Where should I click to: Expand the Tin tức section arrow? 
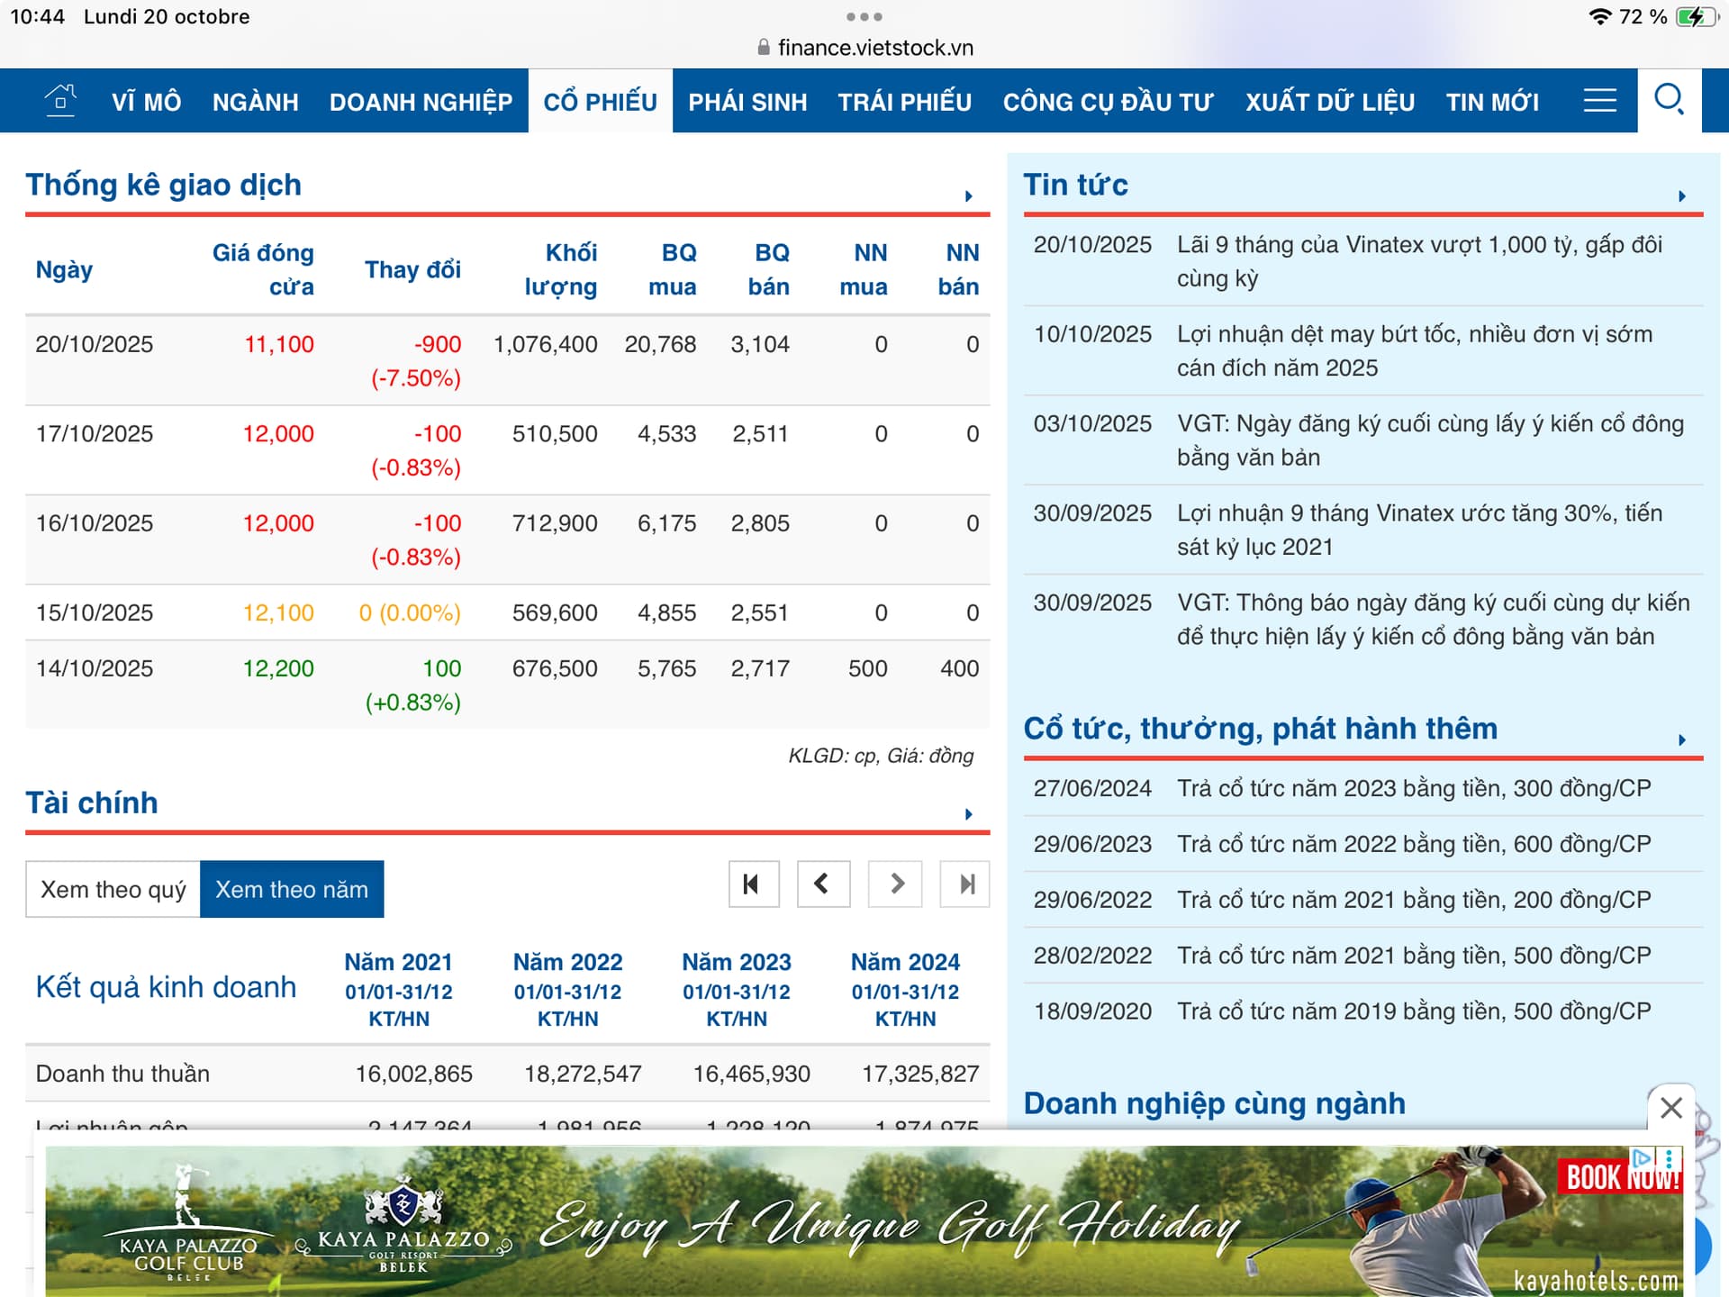[x=1681, y=195]
